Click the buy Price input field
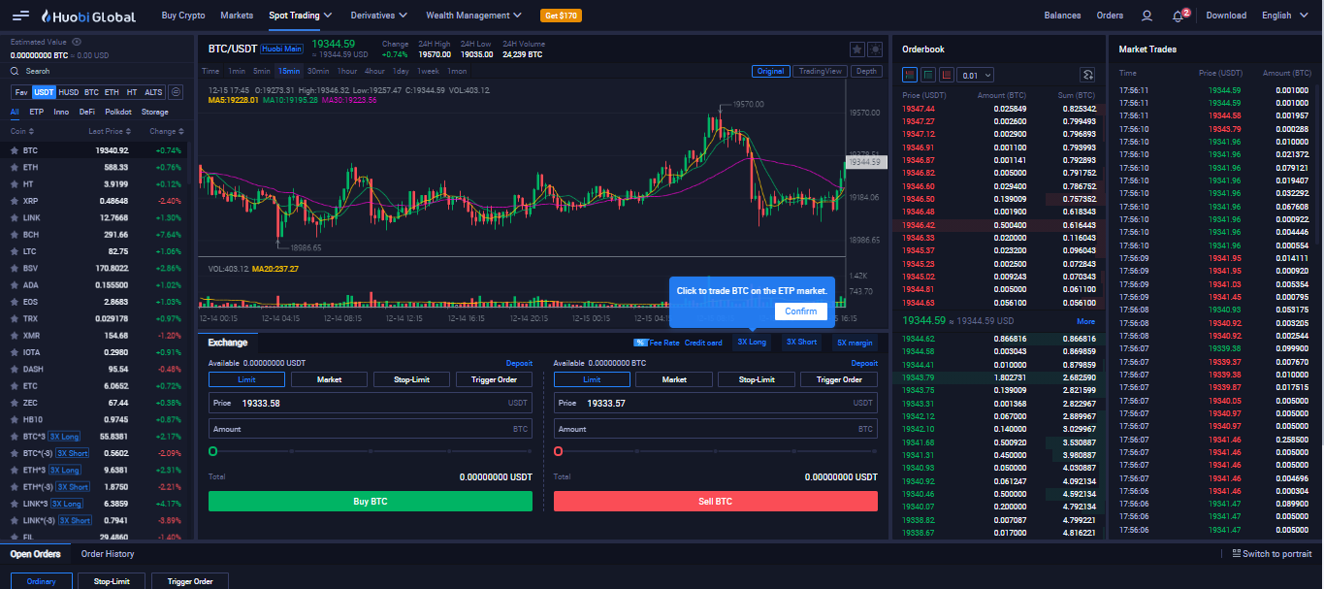 [371, 403]
